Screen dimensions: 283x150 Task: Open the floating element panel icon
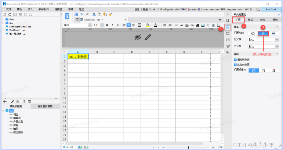[228, 33]
